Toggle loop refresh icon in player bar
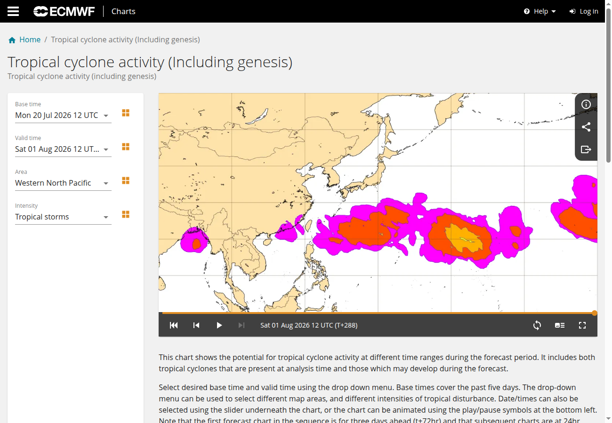Screen dimensions: 612x423 (x=537, y=325)
